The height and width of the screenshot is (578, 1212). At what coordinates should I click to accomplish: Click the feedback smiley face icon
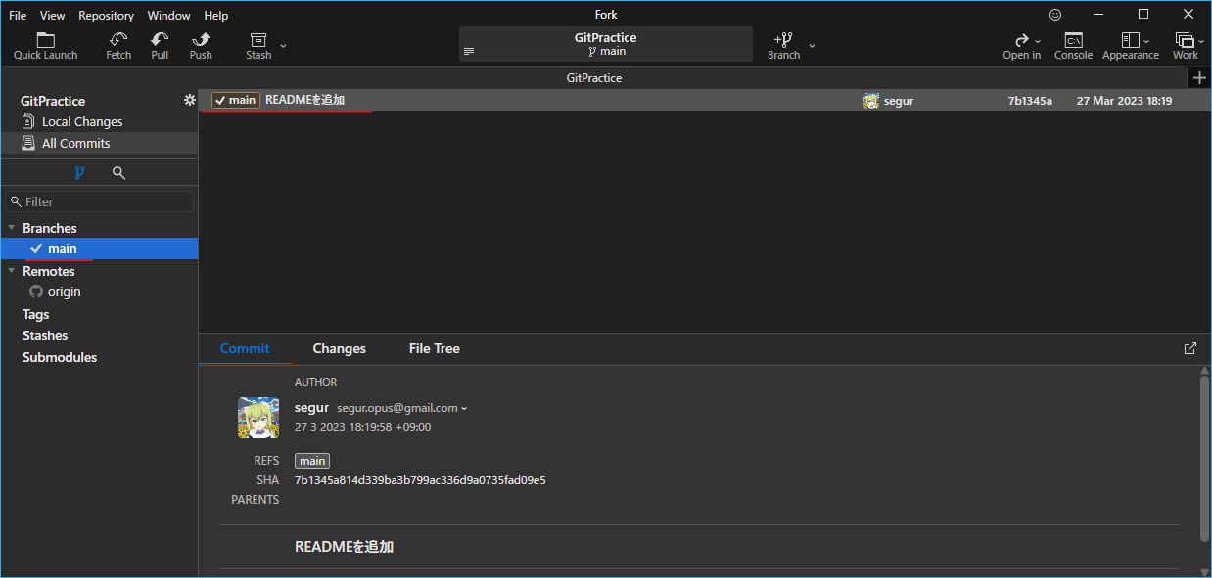coord(1055,15)
